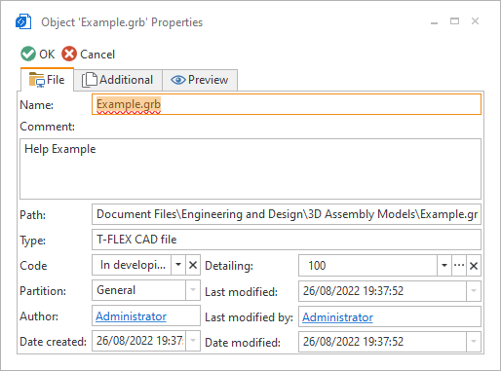Open the Date created dropdown arrow
Viewport: 501px width, 371px height.
pos(193,341)
